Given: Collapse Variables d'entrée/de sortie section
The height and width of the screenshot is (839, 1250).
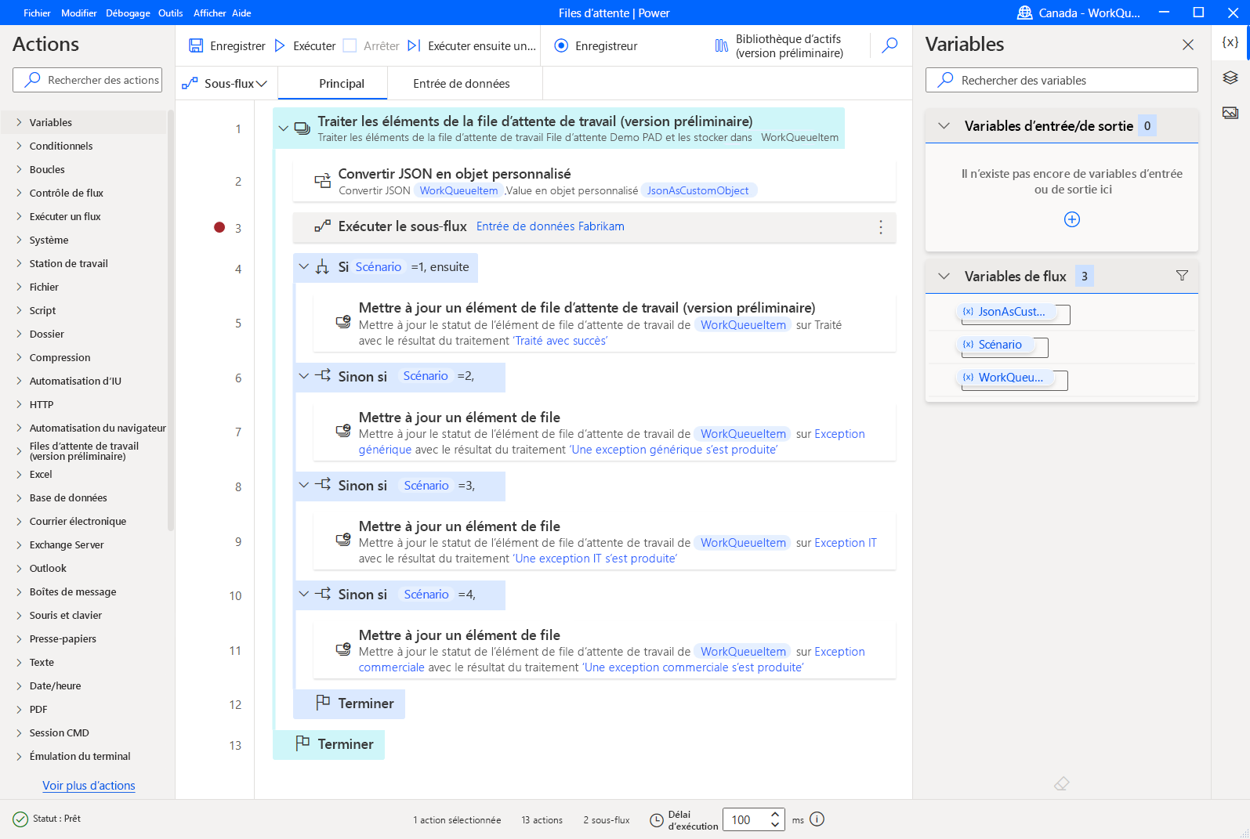Looking at the screenshot, I should pos(944,126).
